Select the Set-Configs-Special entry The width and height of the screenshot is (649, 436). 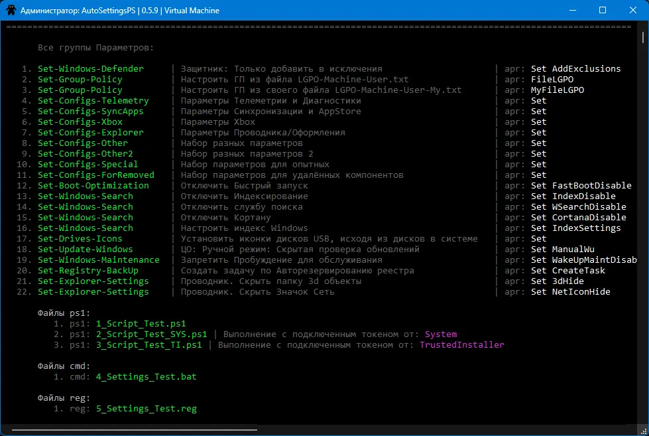pos(88,165)
